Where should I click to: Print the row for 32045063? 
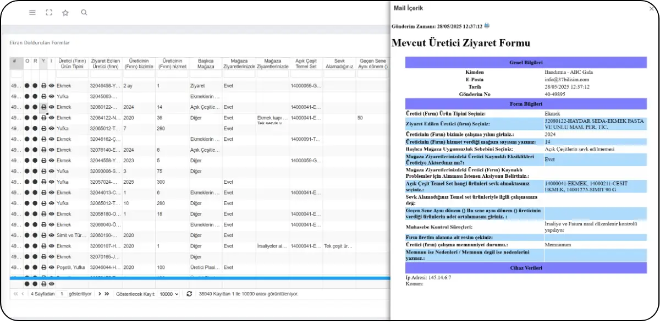43,96
